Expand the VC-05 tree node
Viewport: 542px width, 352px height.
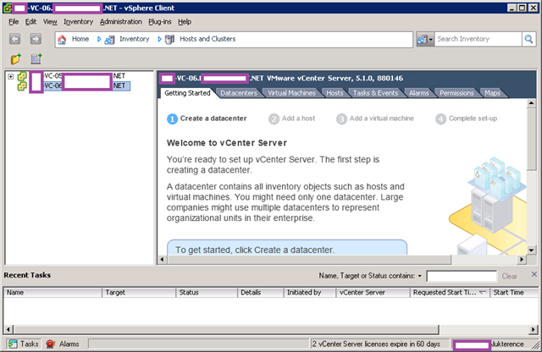(x=11, y=76)
